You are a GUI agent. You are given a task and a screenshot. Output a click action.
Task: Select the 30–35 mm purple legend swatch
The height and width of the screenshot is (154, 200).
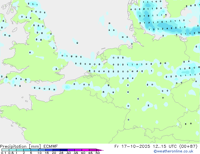tap(71, 150)
